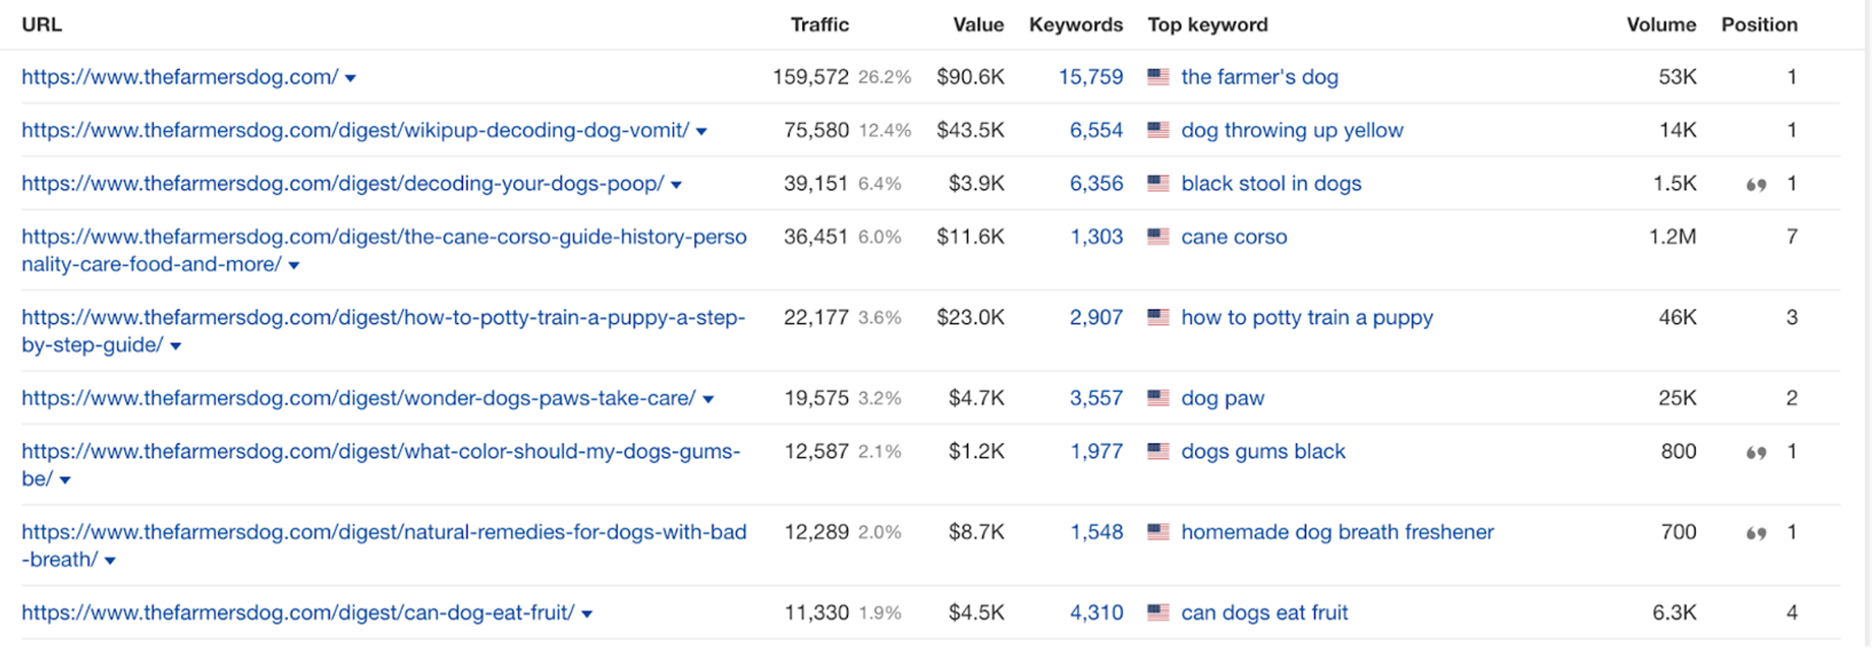Expand the dropdown beside the wikipup-decoding-dog-vomit URL

pyautogui.click(x=700, y=132)
